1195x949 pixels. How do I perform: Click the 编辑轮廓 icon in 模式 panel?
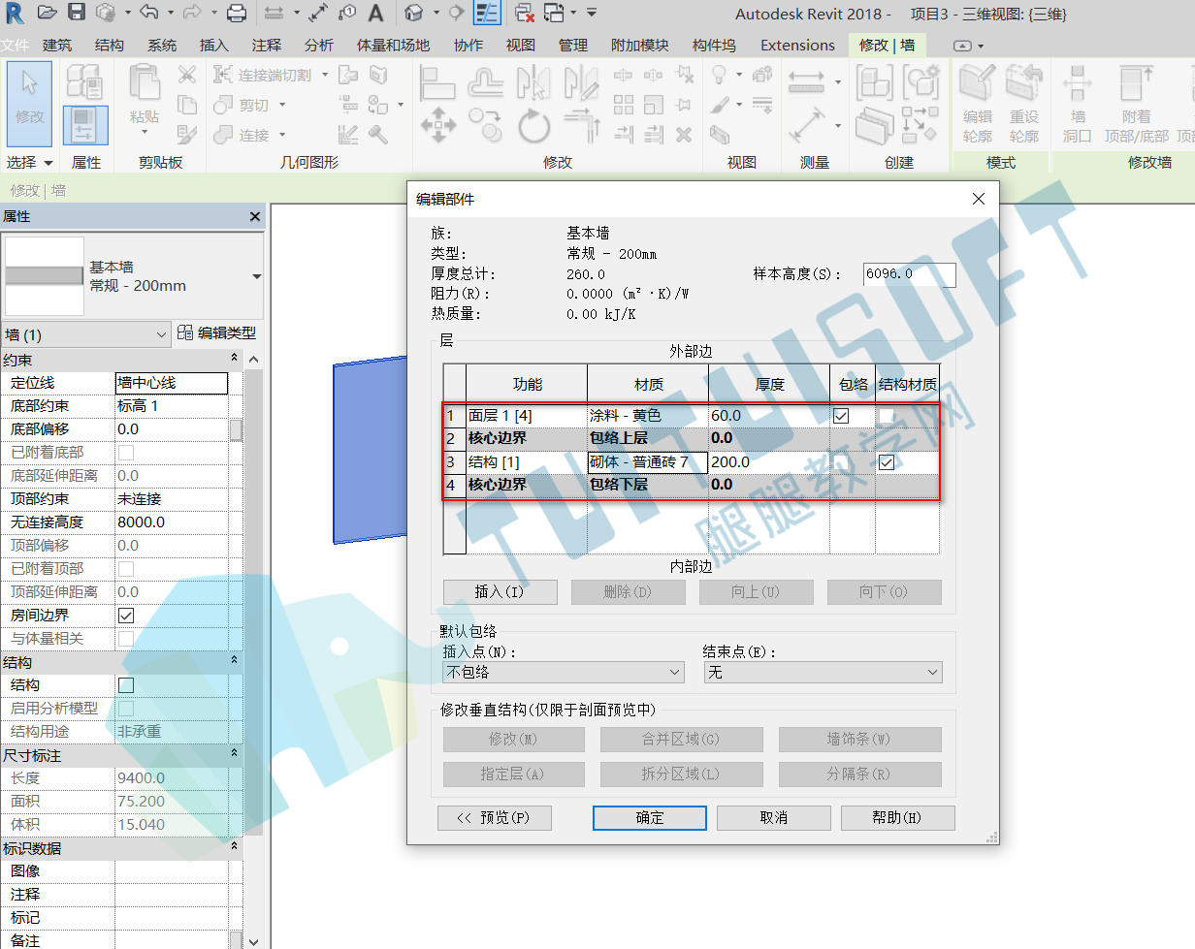pos(978,103)
